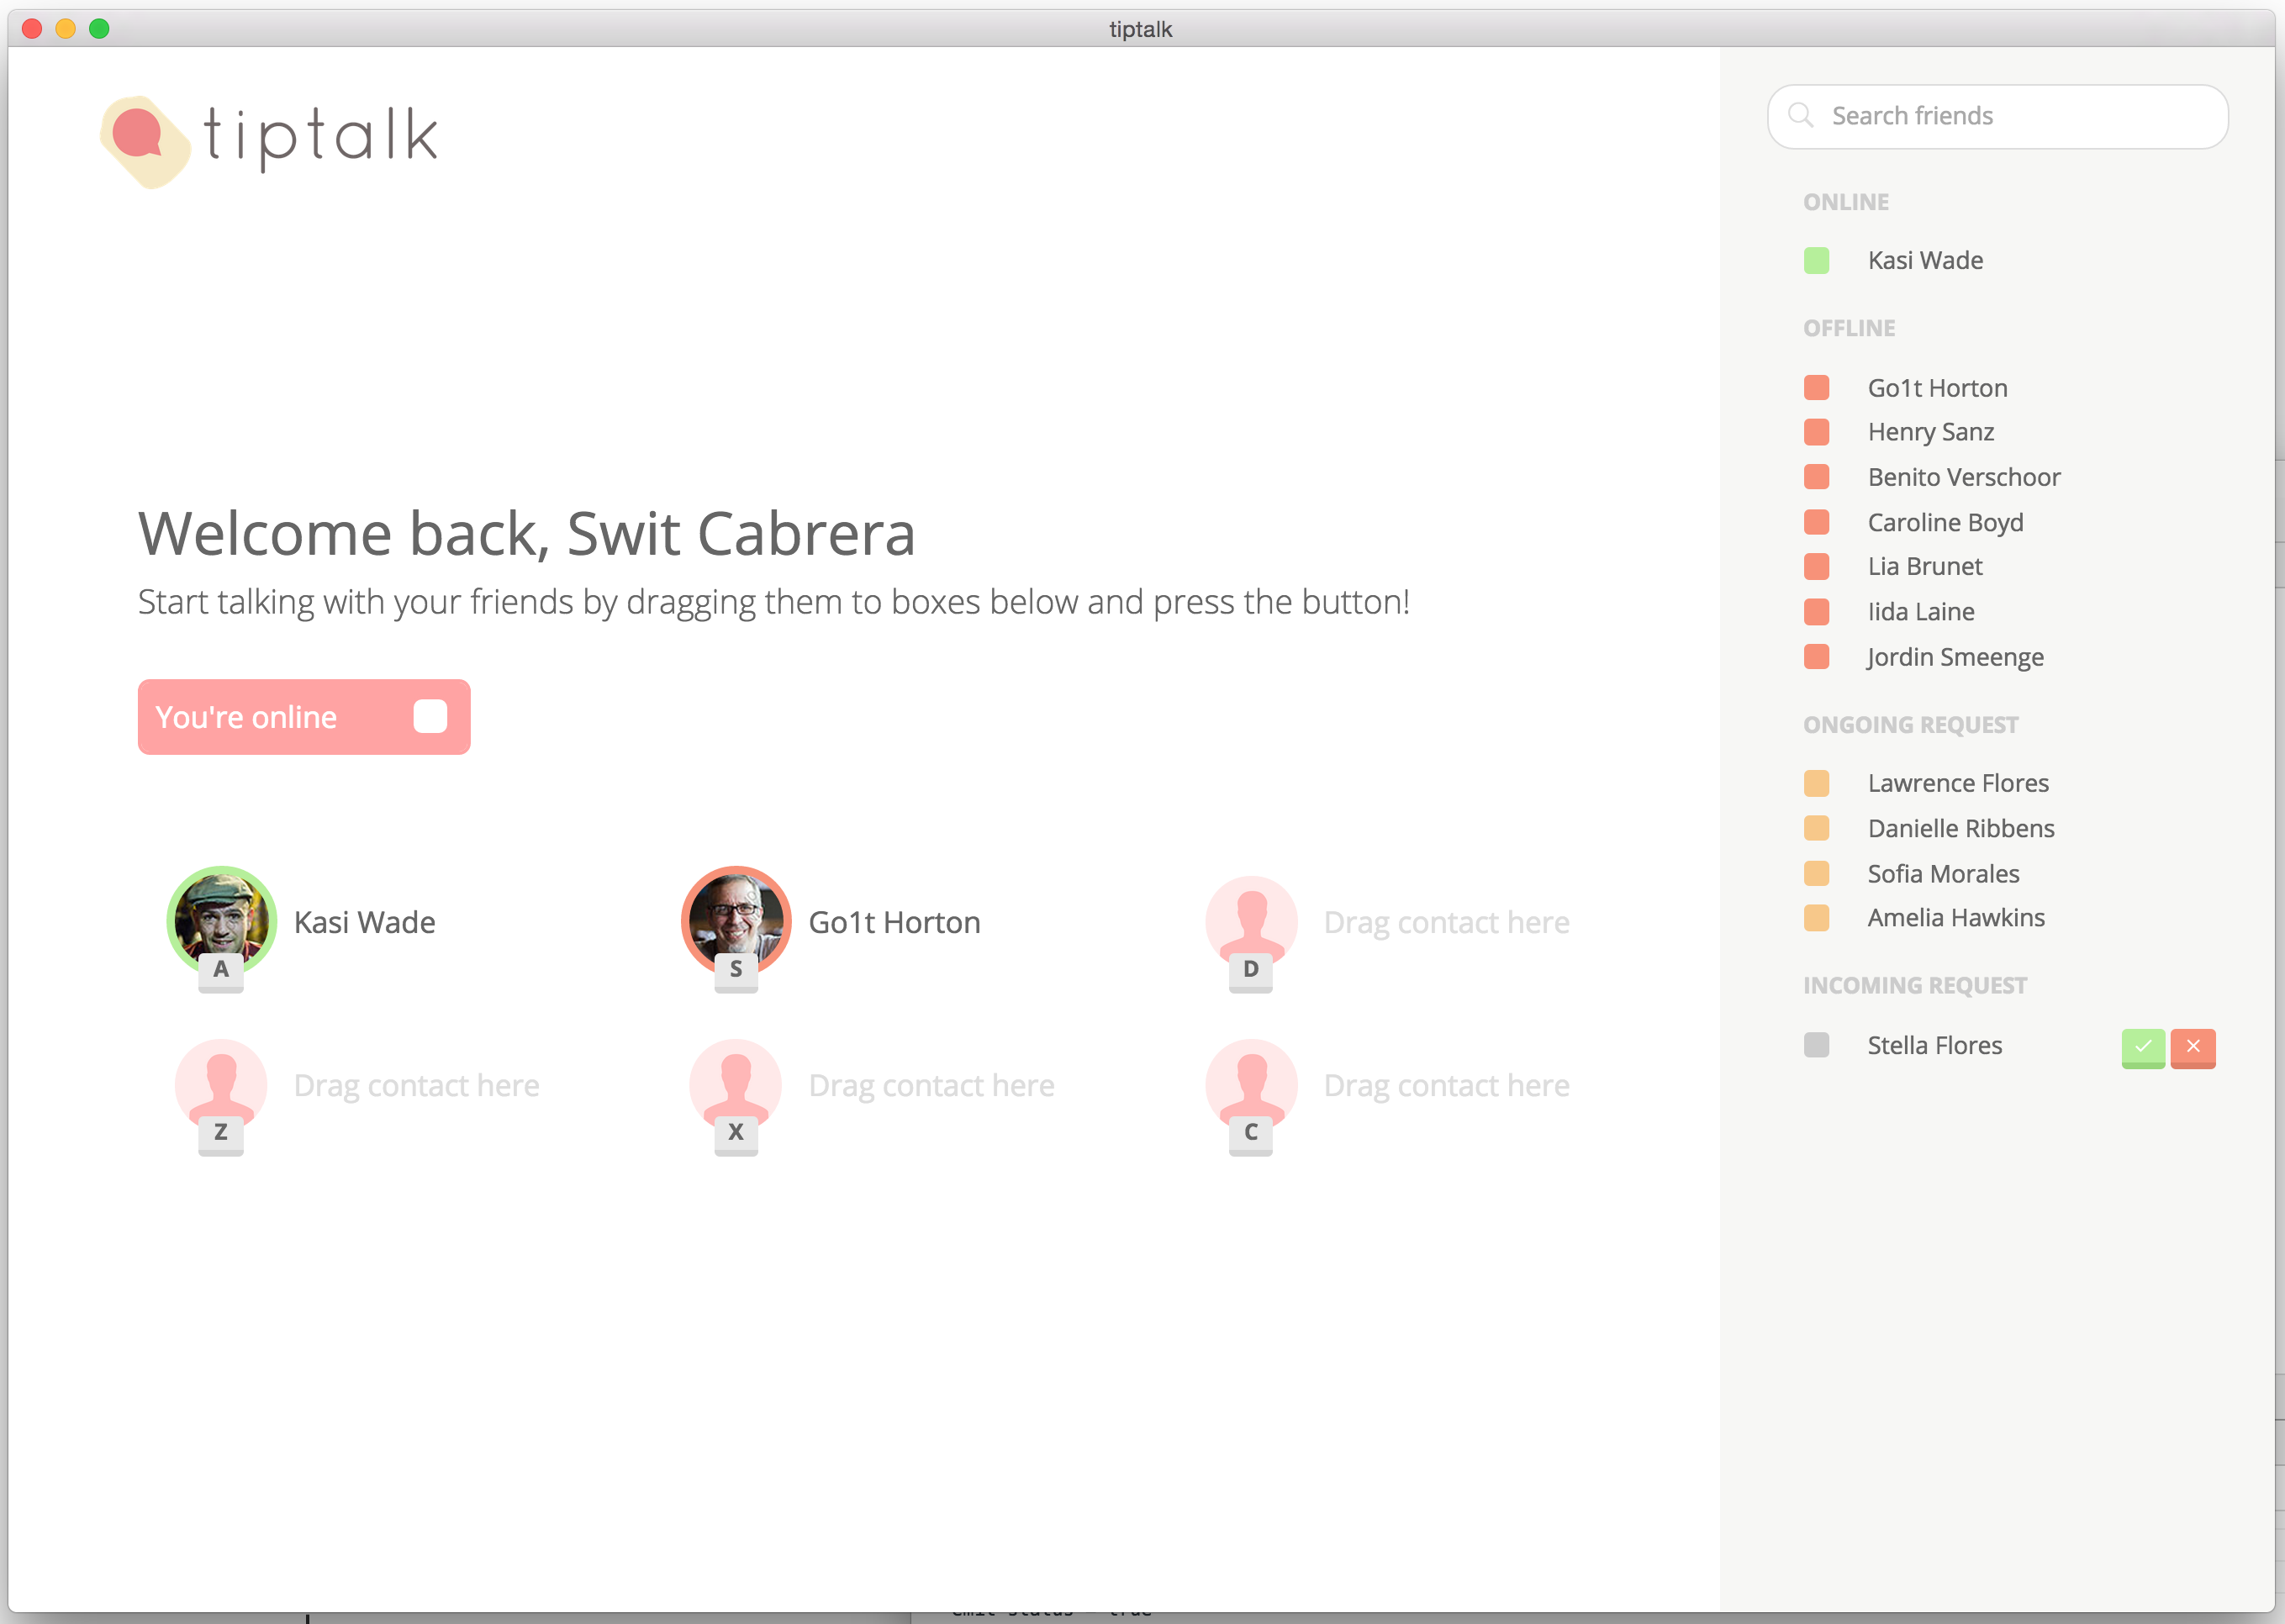Click Jordin Smeenge contact entry
This screenshot has width=2285, height=1624.
point(1955,657)
